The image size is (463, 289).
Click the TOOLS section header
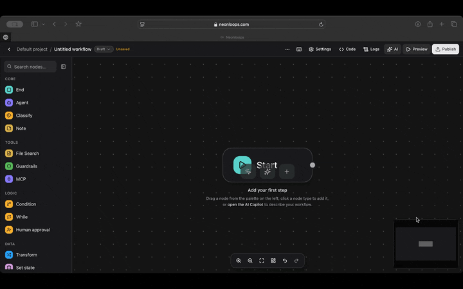pos(12,143)
